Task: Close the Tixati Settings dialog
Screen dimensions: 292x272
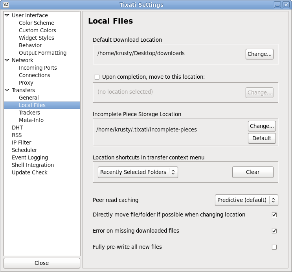Action: coord(42,263)
